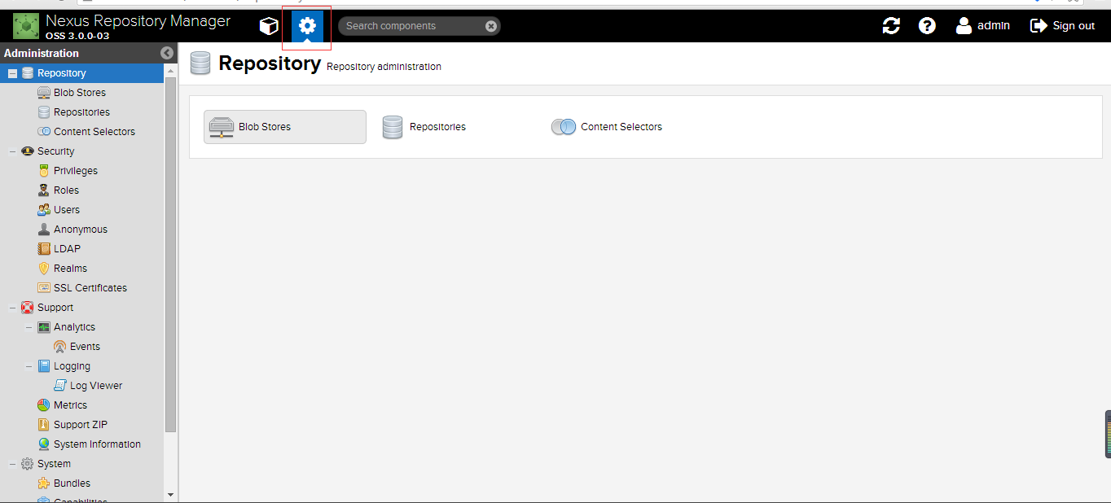This screenshot has width=1111, height=503.
Task: Open the Help question mark icon
Action: click(x=927, y=26)
